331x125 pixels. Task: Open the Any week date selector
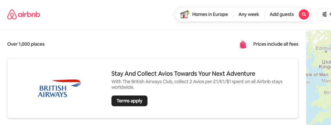pos(249,14)
